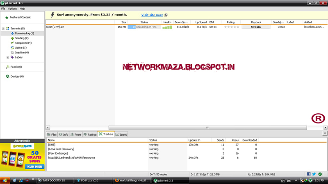
Task: Click the PrimeSlots Klik Hier ad button
Action: tap(34, 167)
